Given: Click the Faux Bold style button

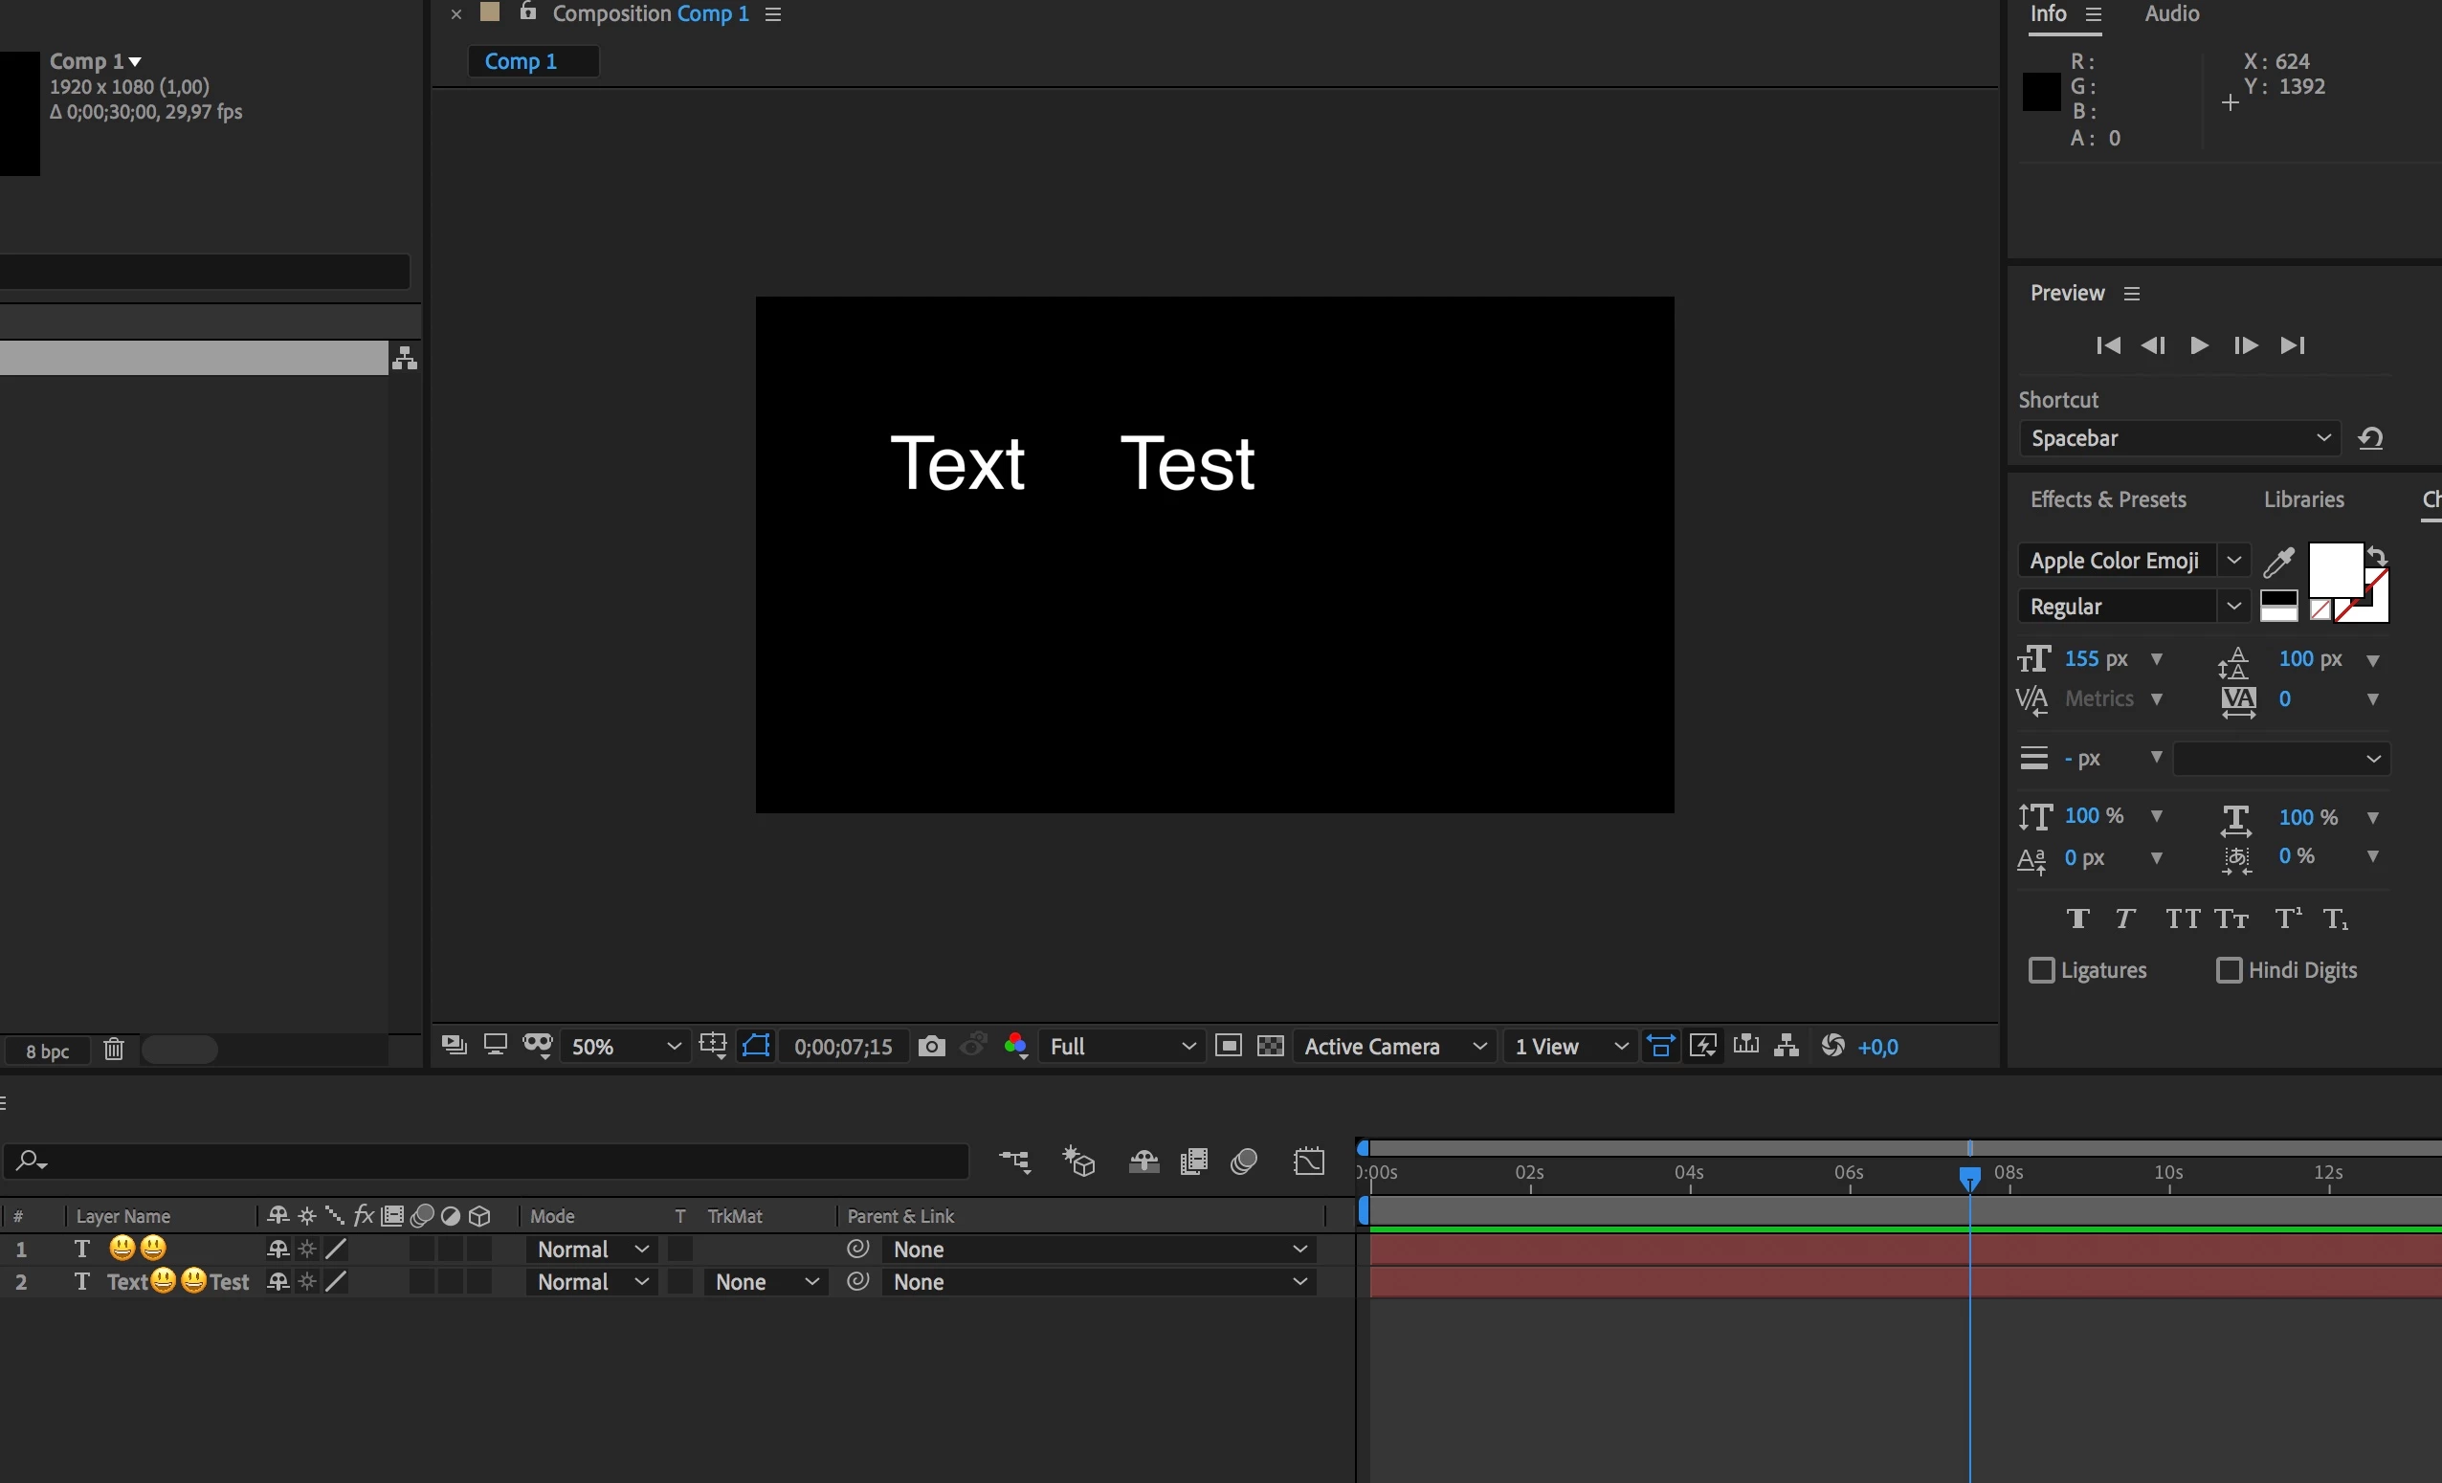Looking at the screenshot, I should [x=2077, y=919].
